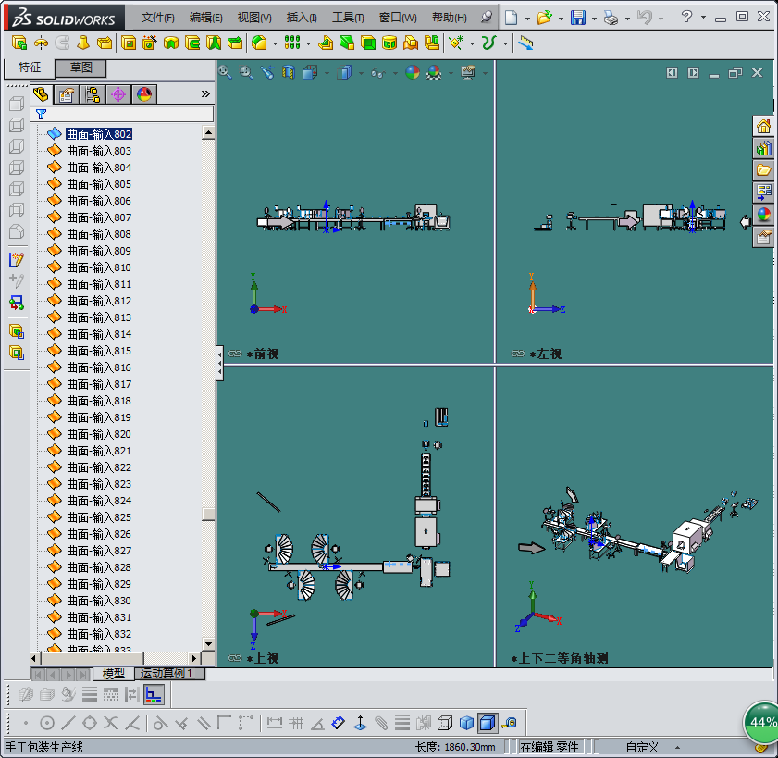Open the 插入(I) menu
The image size is (778, 758).
pyautogui.click(x=302, y=18)
